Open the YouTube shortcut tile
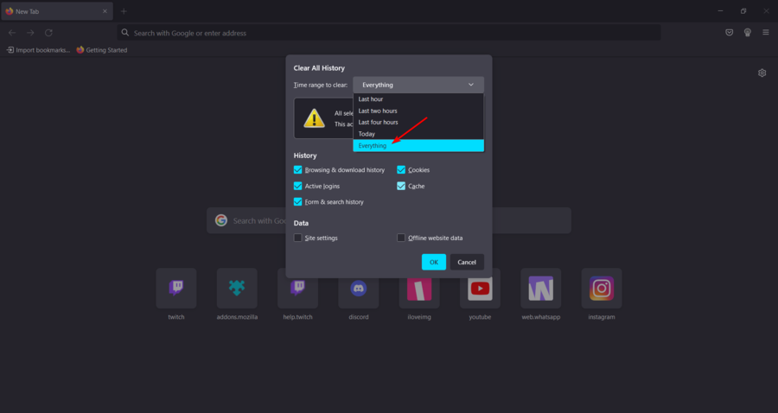This screenshot has width=778, height=413. point(480,289)
